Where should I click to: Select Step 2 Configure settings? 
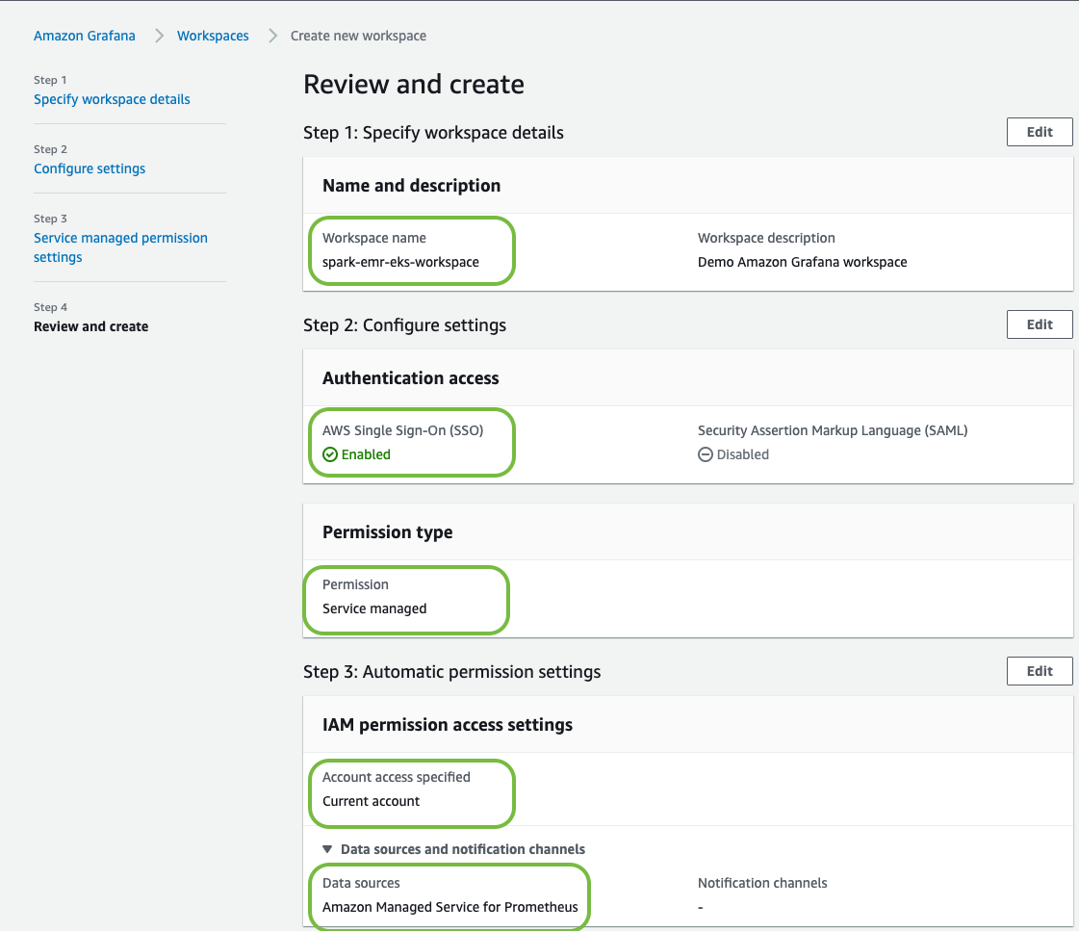pos(90,168)
